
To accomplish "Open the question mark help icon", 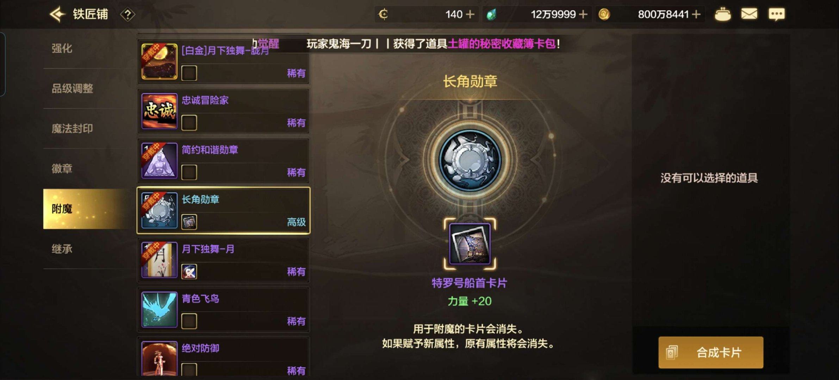I will tap(128, 15).
